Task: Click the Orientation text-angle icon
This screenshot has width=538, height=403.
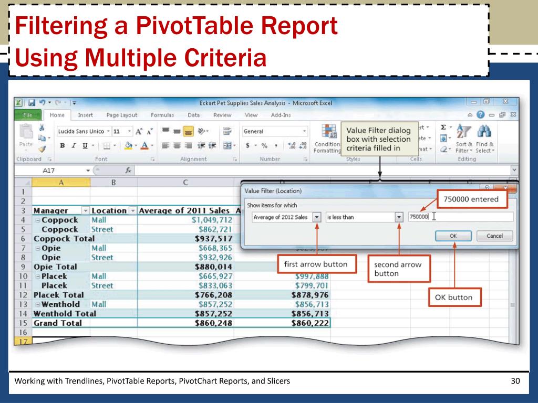Action: 201,131
